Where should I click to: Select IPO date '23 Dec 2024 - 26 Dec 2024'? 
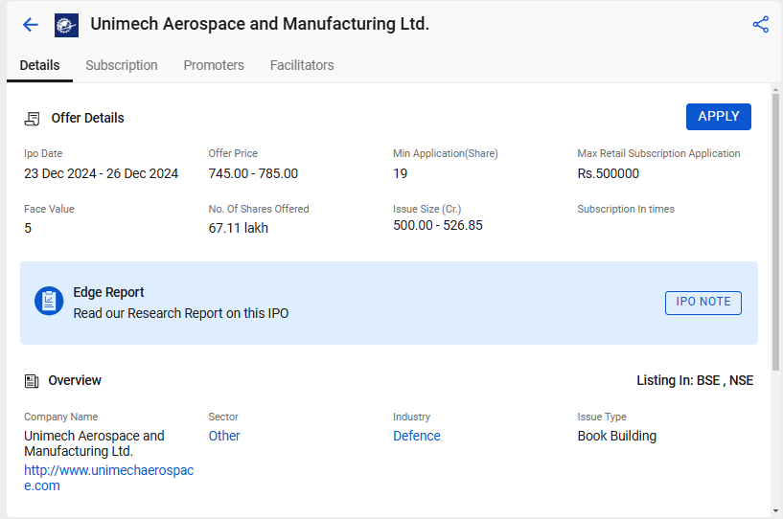tap(101, 173)
